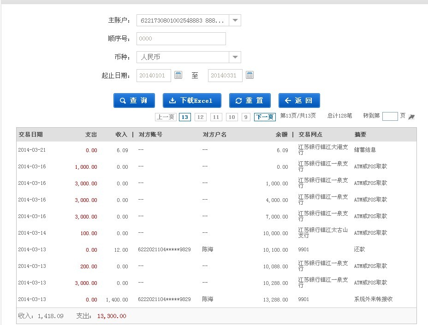Open the end date calendar picker icon
The height and width of the screenshot is (325, 428).
point(250,75)
